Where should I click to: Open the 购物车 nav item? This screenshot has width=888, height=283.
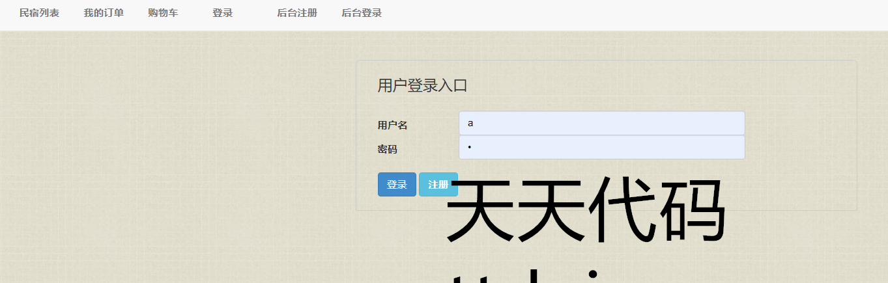tap(163, 13)
